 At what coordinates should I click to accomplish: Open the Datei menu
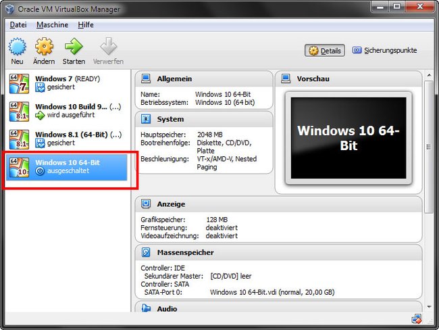[18, 25]
